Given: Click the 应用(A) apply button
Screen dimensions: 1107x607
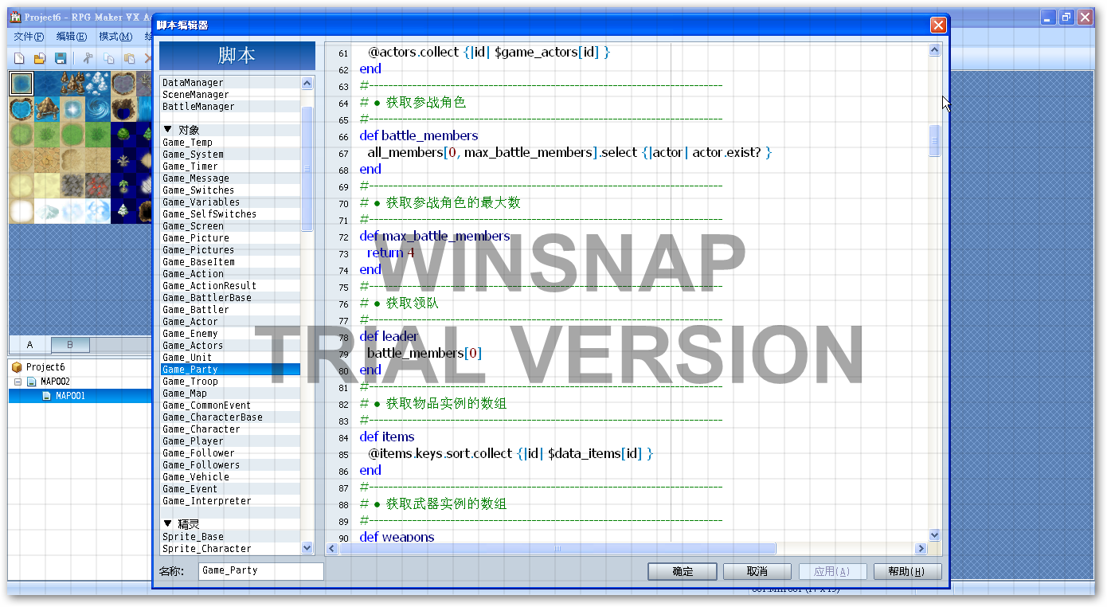Looking at the screenshot, I should pyautogui.click(x=832, y=571).
